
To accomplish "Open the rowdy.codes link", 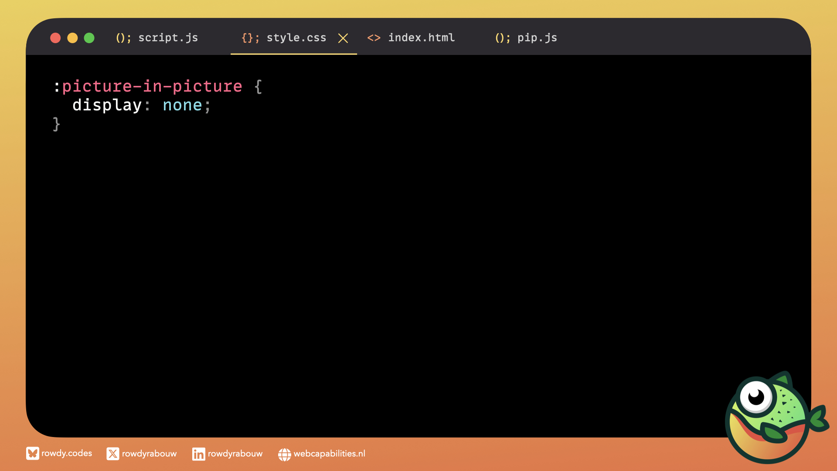I will tap(67, 454).
